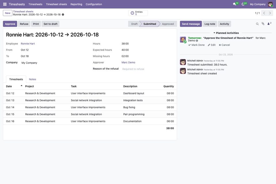Open the Marc Demo approver link

coord(128,62)
